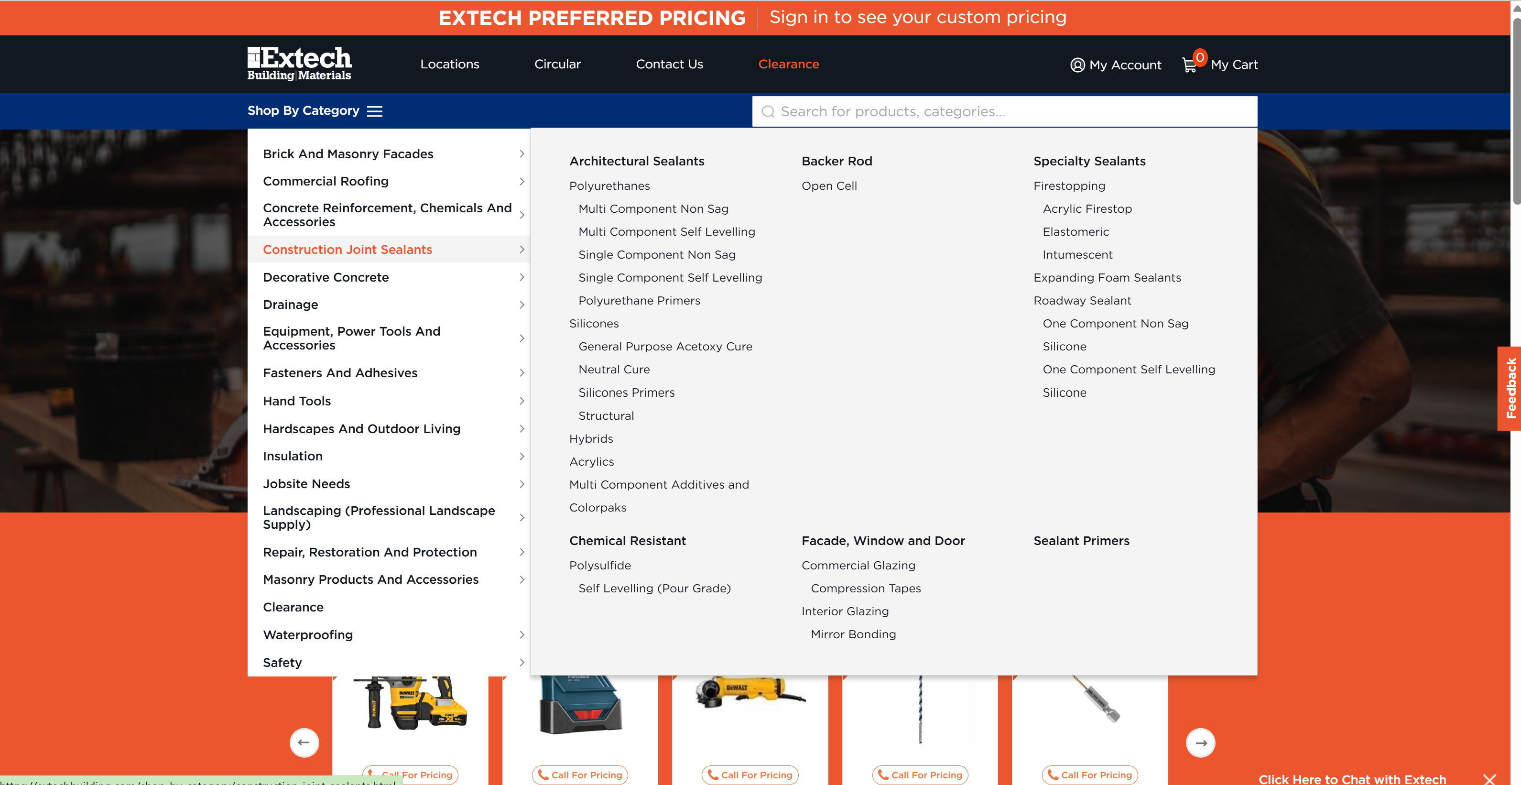Expand Fasteners And Adhesives chevron
Screen dimensions: 1521x785
521,373
